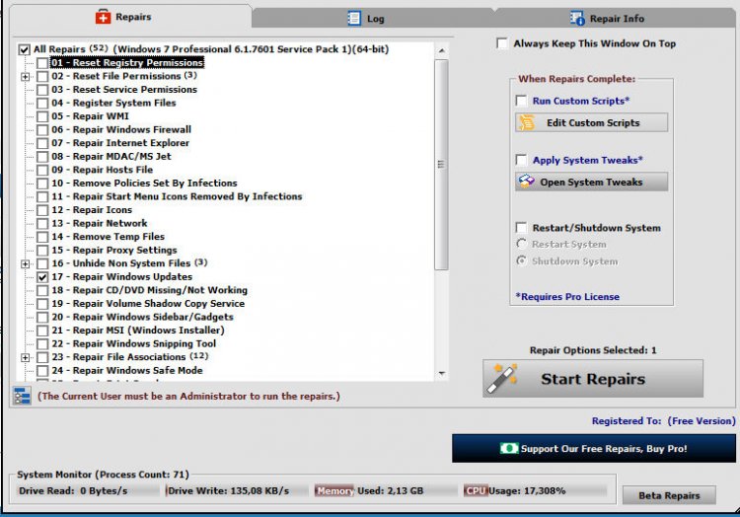Uncheck the All Repairs checkbox
The height and width of the screenshot is (517, 740).
[x=24, y=49]
